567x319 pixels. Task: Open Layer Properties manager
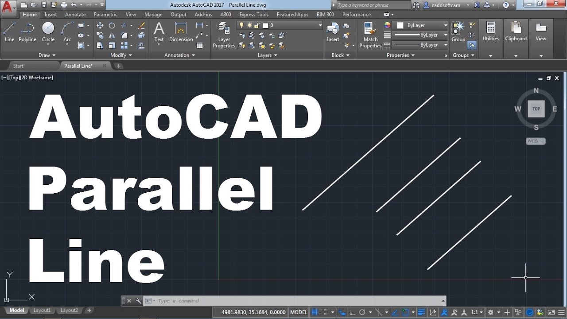pos(224,35)
